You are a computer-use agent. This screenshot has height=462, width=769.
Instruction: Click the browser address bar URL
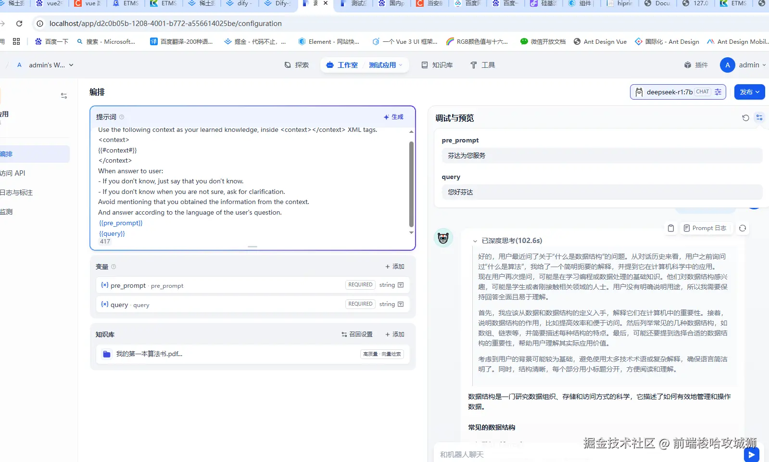[x=165, y=23]
